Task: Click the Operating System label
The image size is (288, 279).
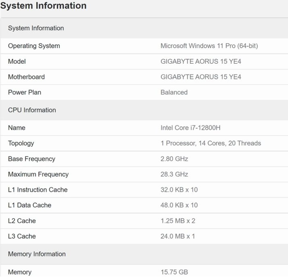Action: click(34, 46)
